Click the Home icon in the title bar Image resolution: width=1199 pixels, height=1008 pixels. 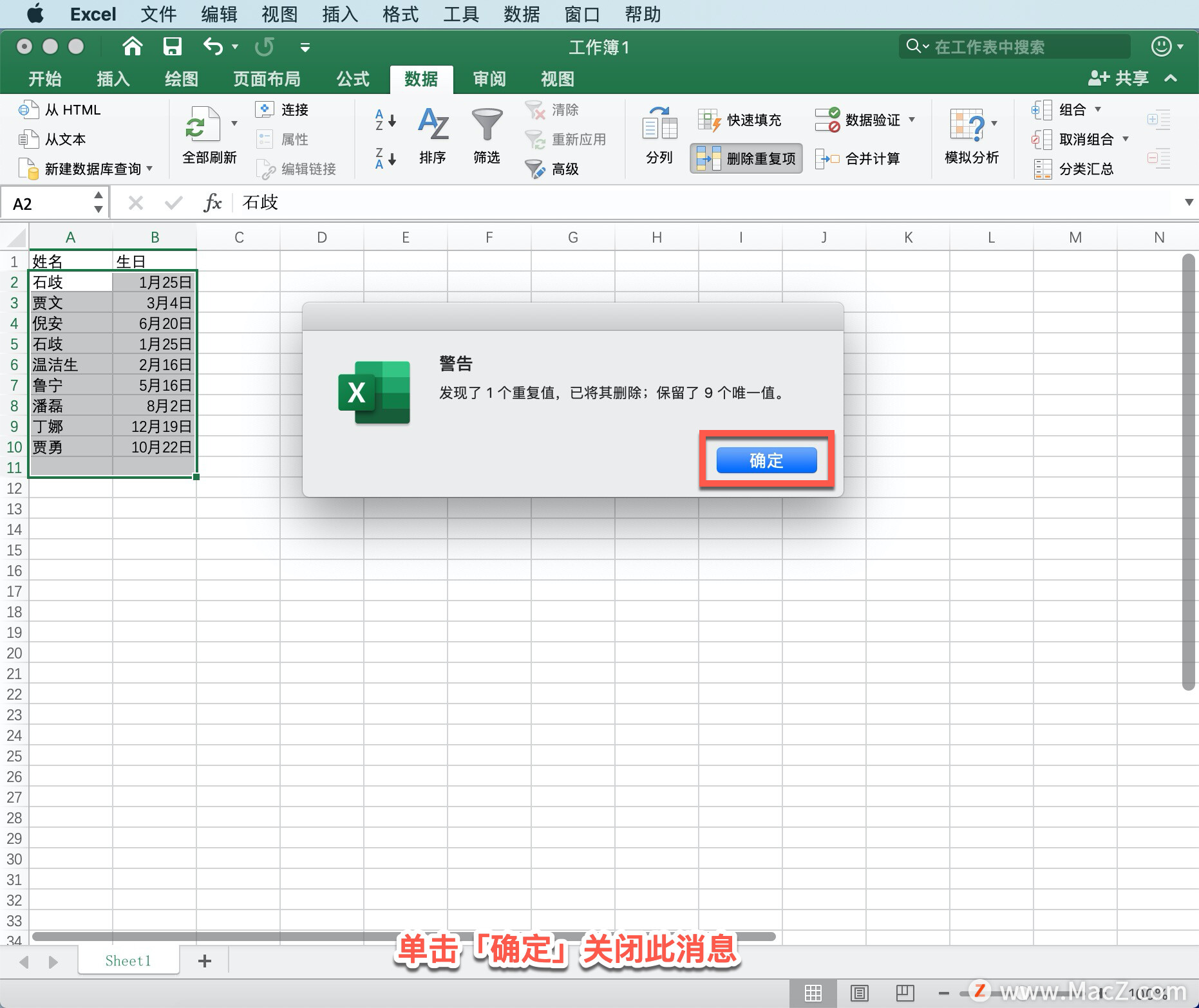(x=133, y=46)
